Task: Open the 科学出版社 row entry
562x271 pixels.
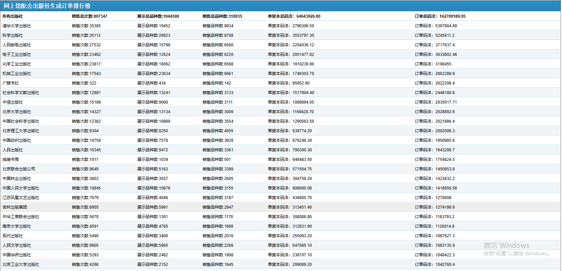Action: (x=13, y=35)
